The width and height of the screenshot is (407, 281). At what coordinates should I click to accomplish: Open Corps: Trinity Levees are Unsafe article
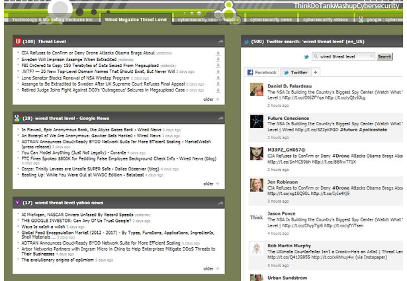(x=90, y=169)
